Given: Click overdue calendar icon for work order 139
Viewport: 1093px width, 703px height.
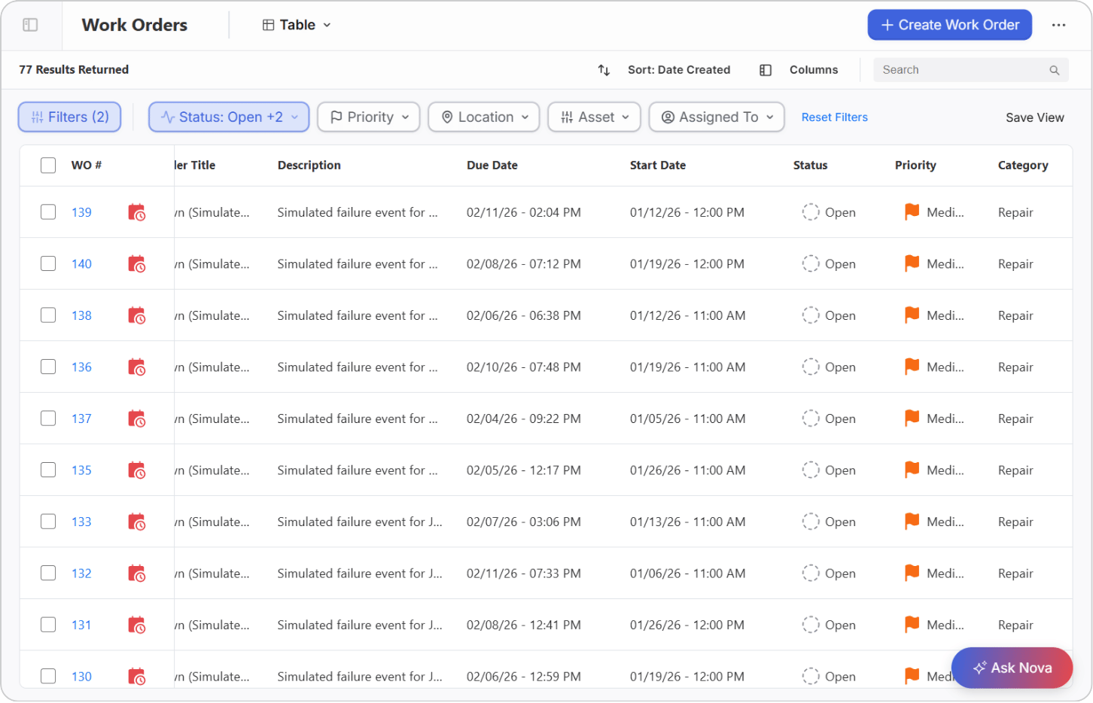Looking at the screenshot, I should click(x=136, y=213).
